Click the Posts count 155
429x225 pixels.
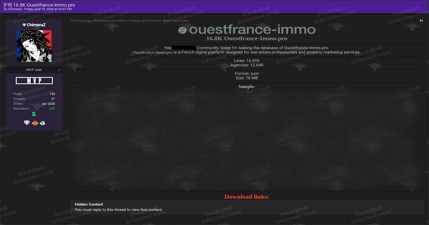coord(52,94)
